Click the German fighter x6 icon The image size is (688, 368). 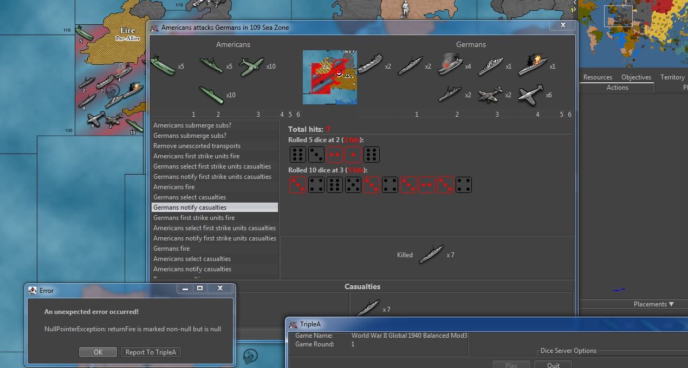(x=530, y=95)
